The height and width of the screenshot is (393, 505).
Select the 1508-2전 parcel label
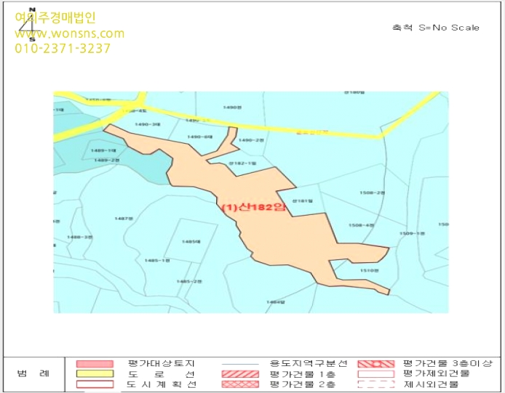coord(372,193)
